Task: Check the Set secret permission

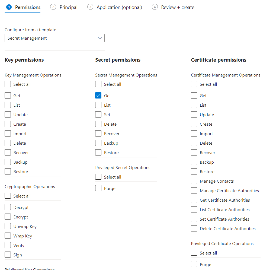Action: tap(98, 115)
